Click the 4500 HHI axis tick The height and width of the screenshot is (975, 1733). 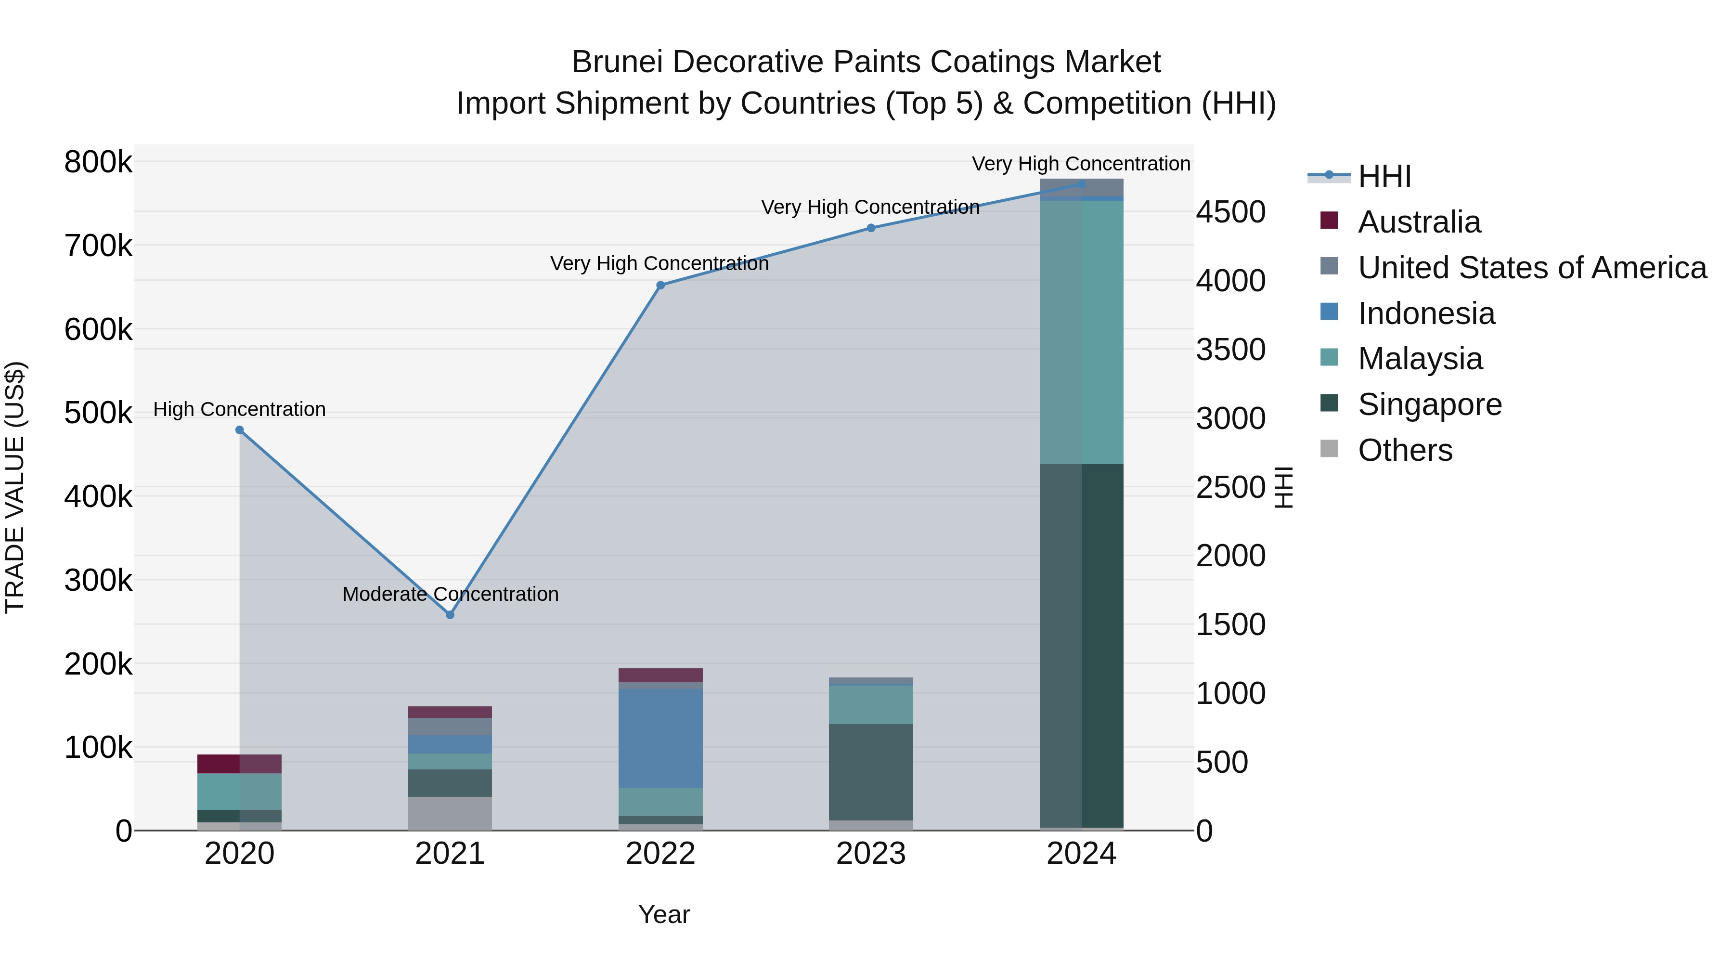coord(1231,212)
